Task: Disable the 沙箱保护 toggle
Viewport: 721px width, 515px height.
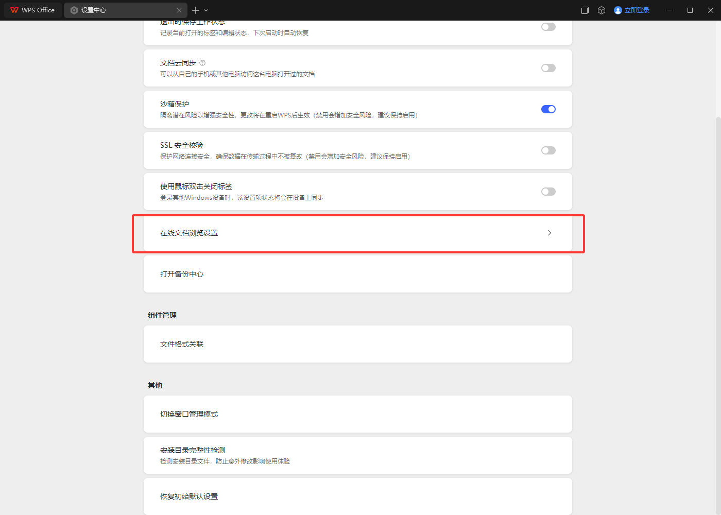Action: (548, 109)
